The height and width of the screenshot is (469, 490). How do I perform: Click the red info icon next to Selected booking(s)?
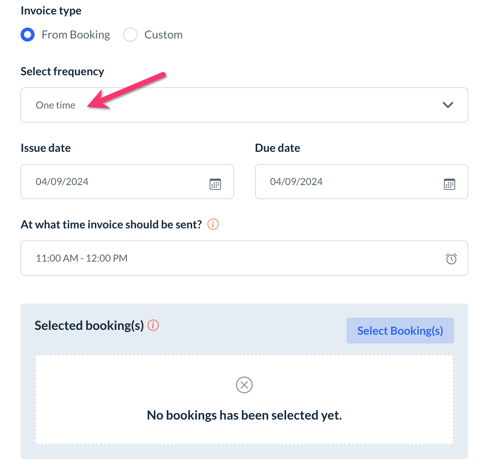point(153,325)
